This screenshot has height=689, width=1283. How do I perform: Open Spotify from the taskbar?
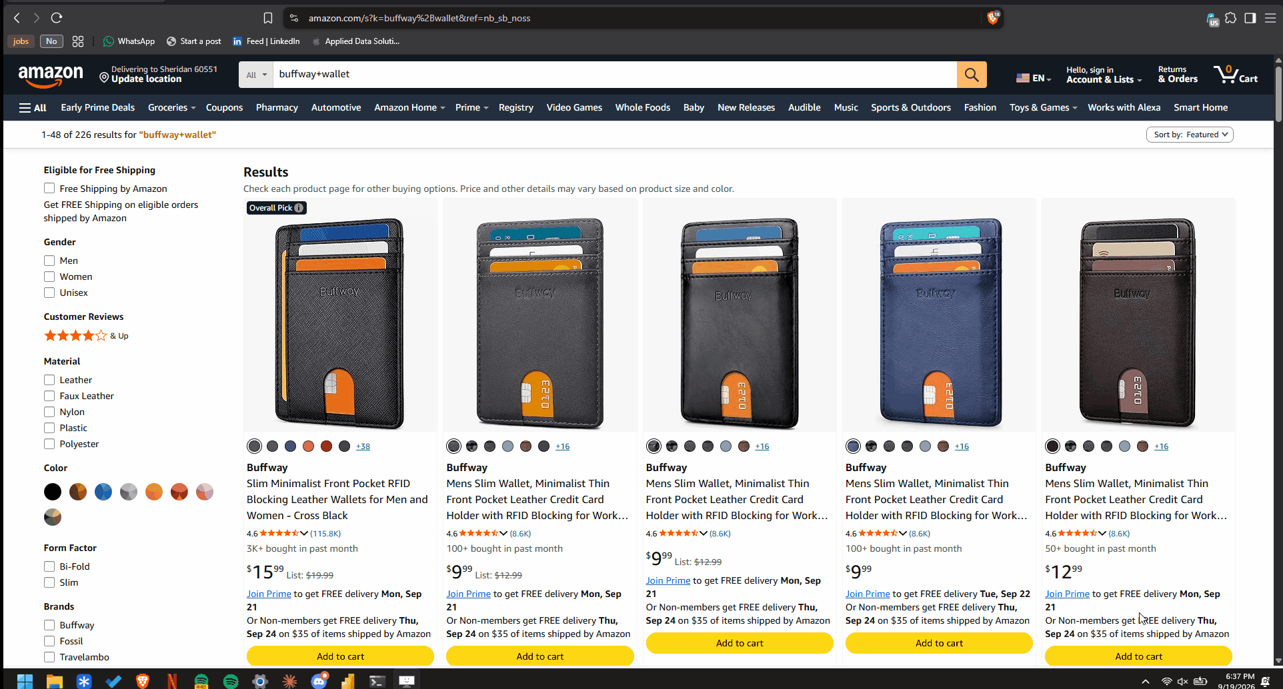coord(231,681)
